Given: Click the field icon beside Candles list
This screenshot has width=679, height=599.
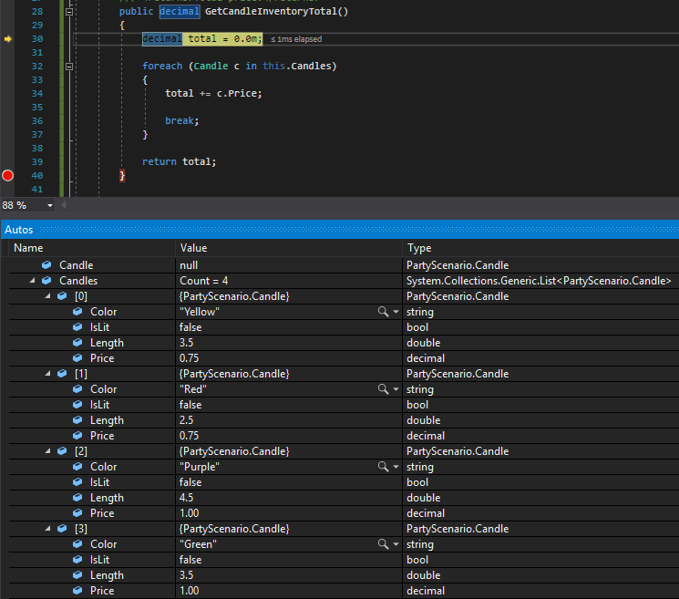Looking at the screenshot, I should coord(46,281).
